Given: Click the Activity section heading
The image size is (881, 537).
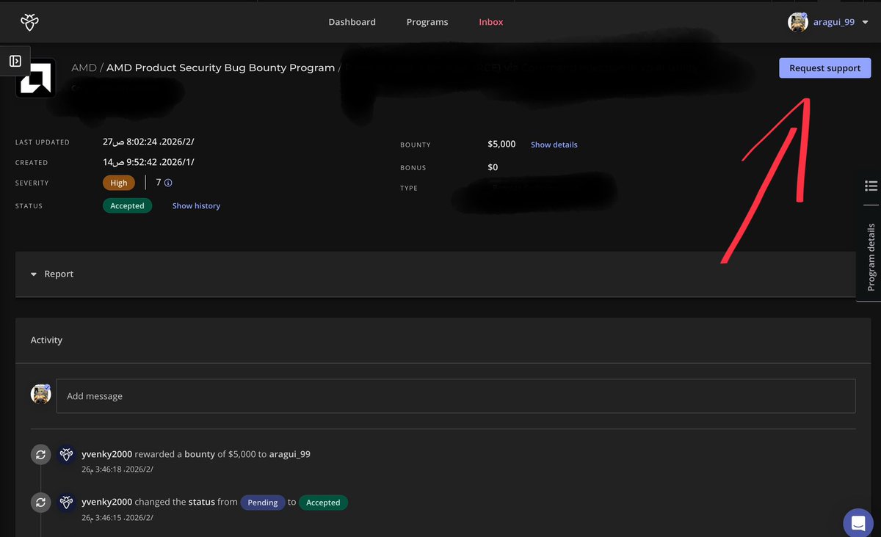Looking at the screenshot, I should [x=46, y=340].
